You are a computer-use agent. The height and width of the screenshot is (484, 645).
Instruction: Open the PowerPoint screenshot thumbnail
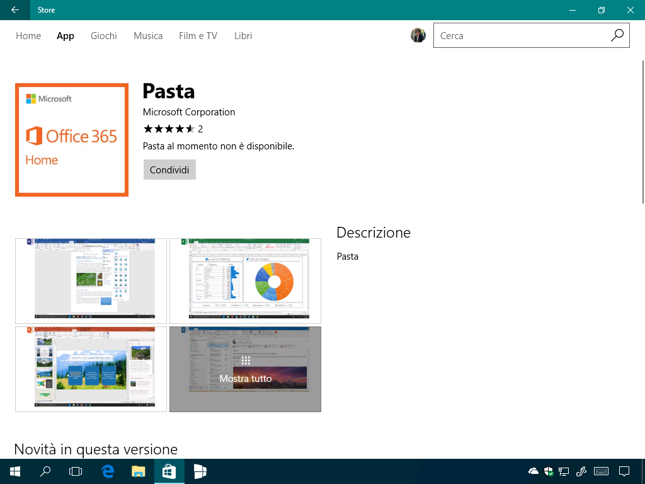(91, 369)
